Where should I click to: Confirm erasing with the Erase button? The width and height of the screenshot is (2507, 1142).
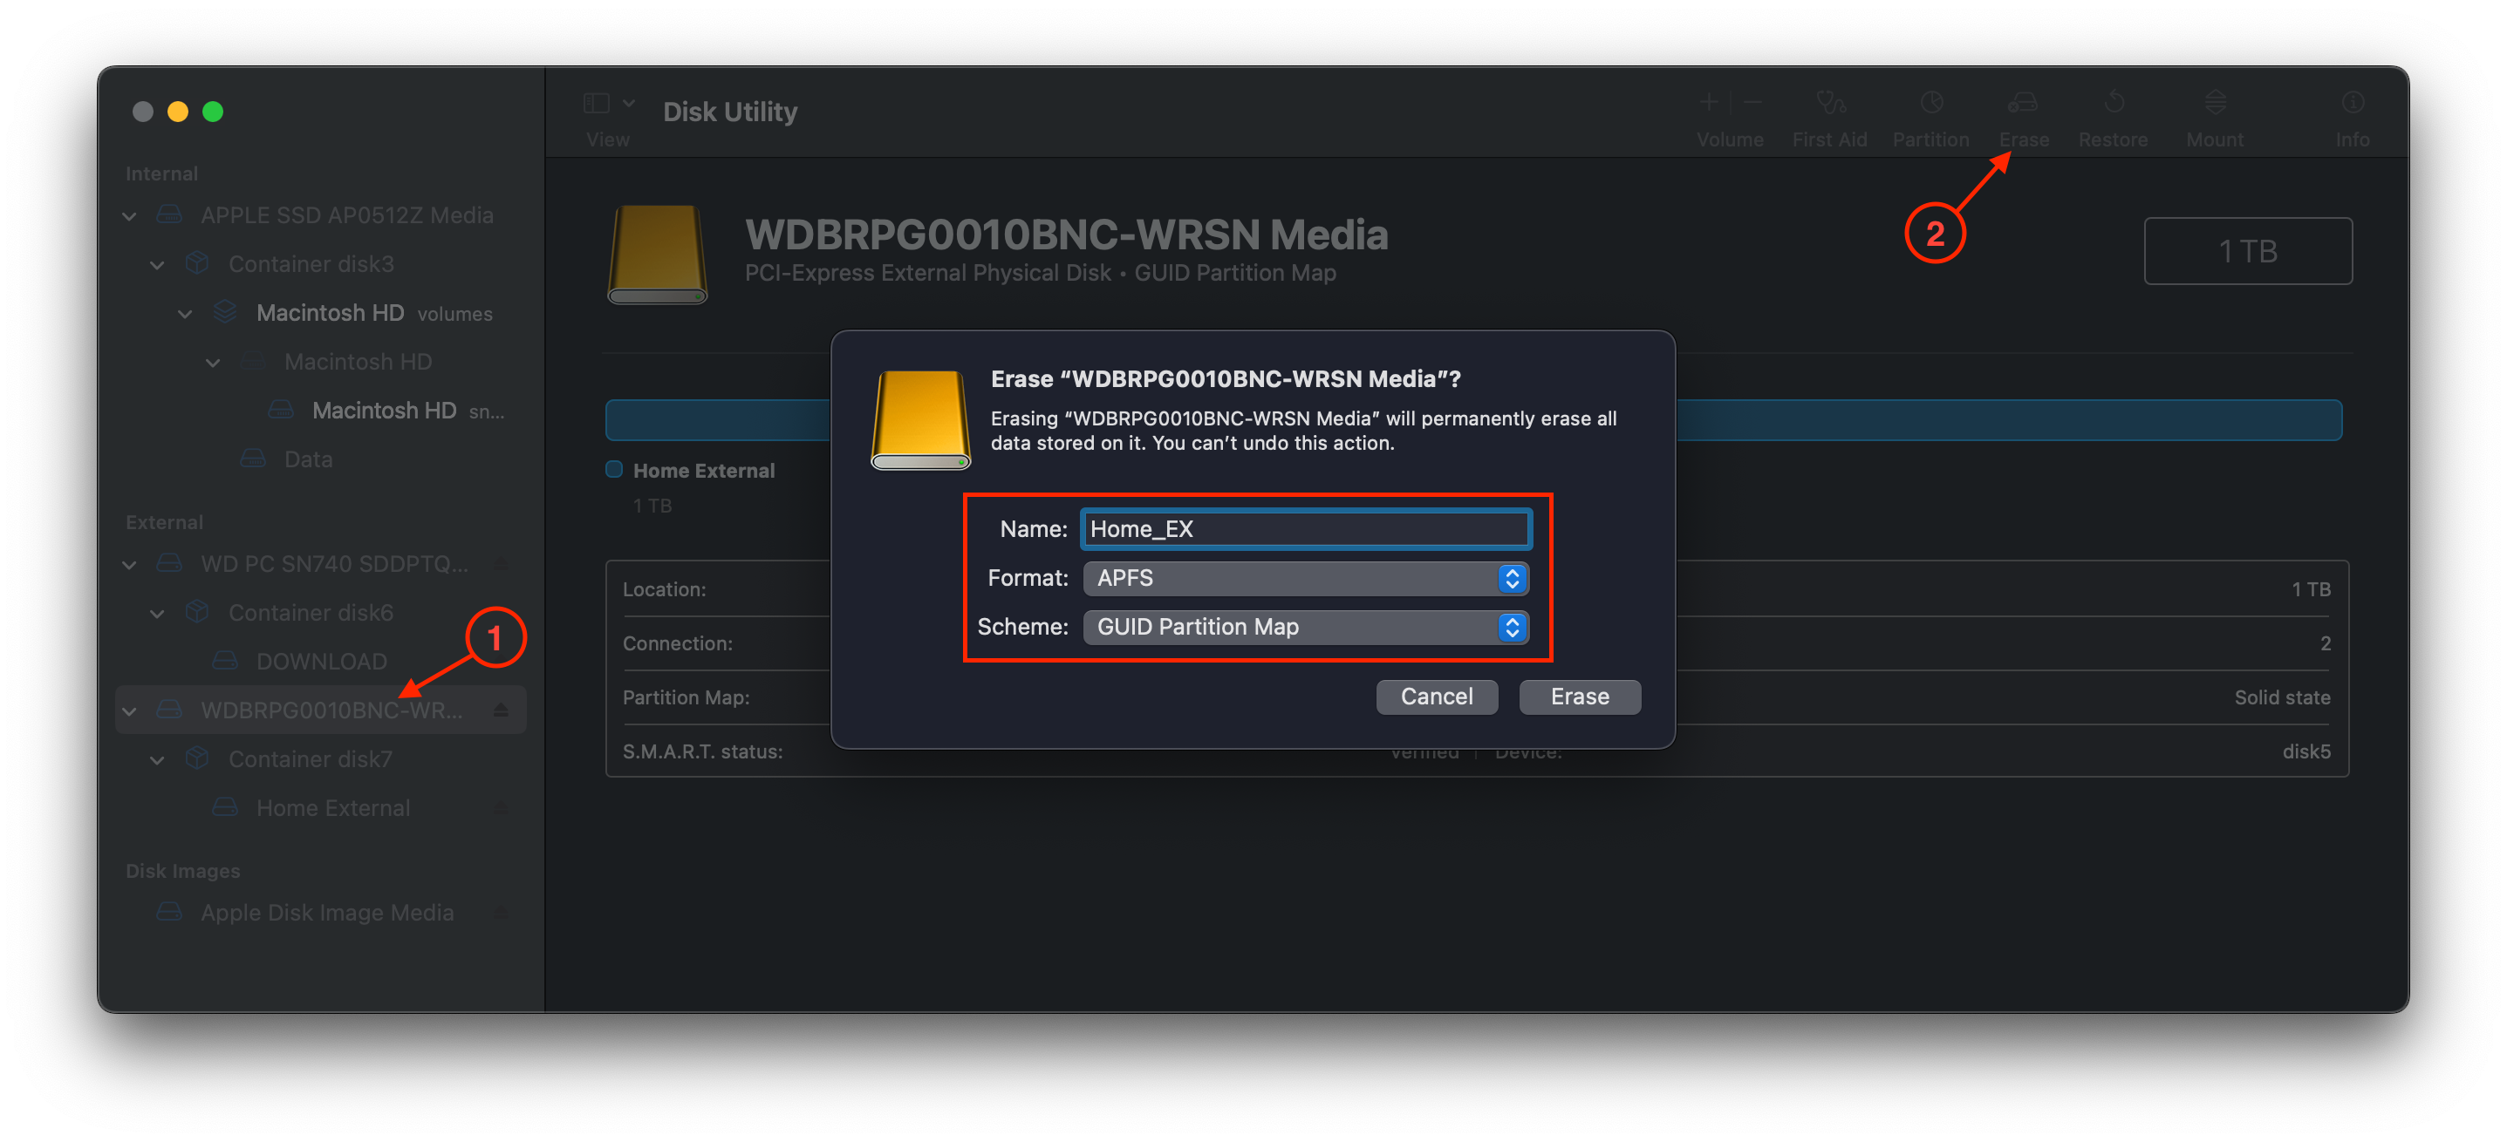(1579, 697)
